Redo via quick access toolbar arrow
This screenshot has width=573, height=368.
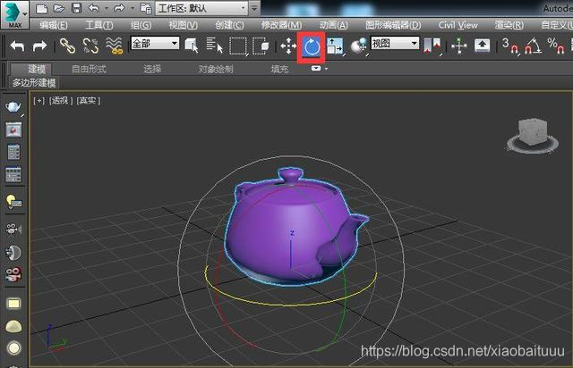coord(119,8)
